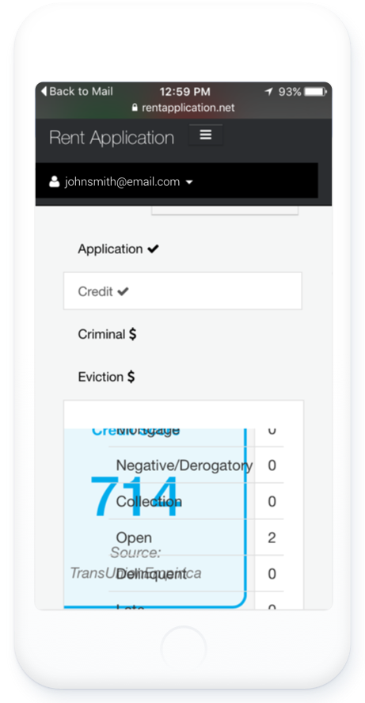Select the Credit tab
The height and width of the screenshot is (703, 365).
[182, 291]
